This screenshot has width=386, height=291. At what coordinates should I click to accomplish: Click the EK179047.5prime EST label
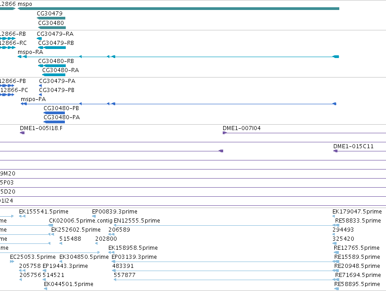[x=357, y=212]
